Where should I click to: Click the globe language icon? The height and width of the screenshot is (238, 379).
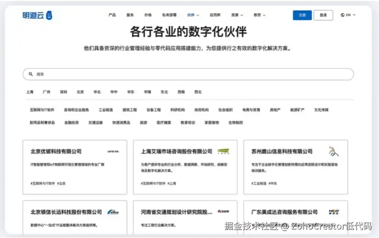(x=342, y=15)
